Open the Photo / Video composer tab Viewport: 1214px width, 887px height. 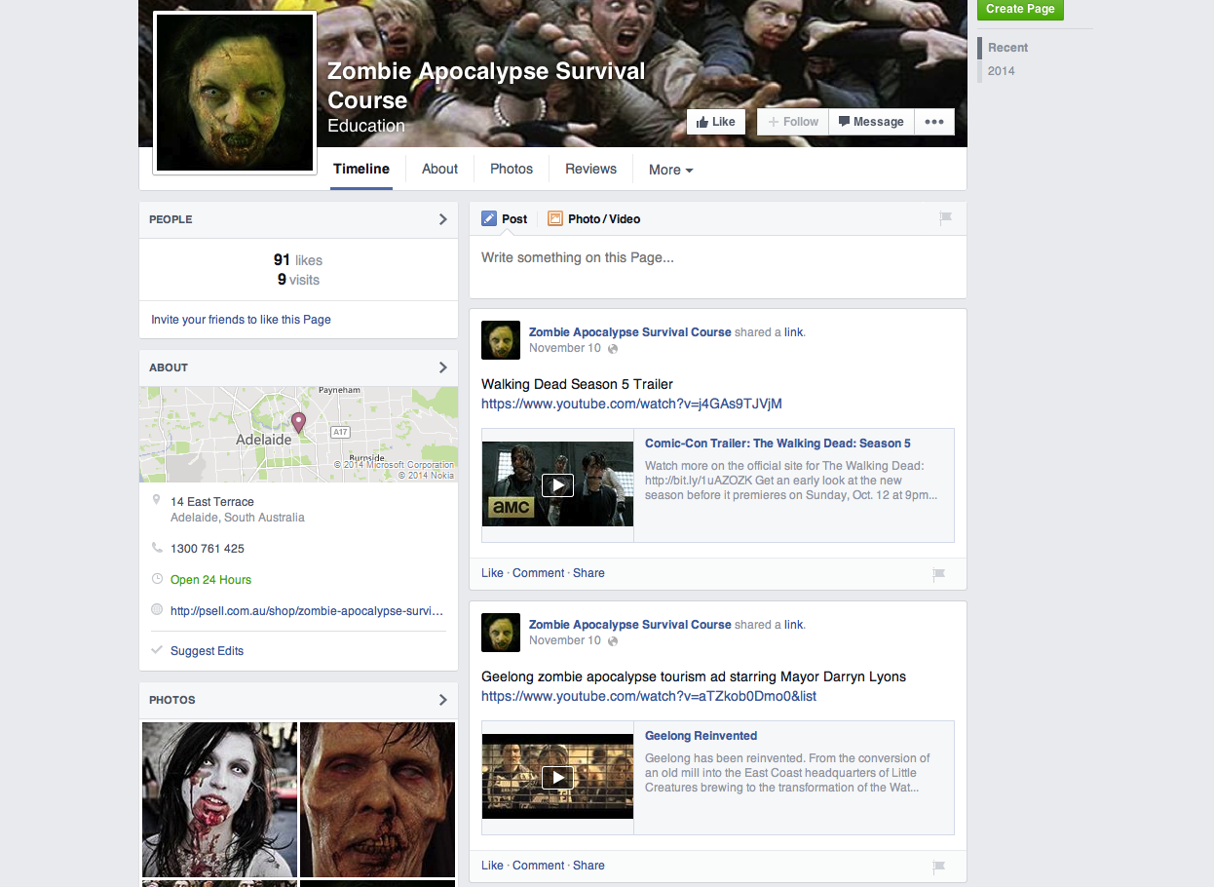594,219
